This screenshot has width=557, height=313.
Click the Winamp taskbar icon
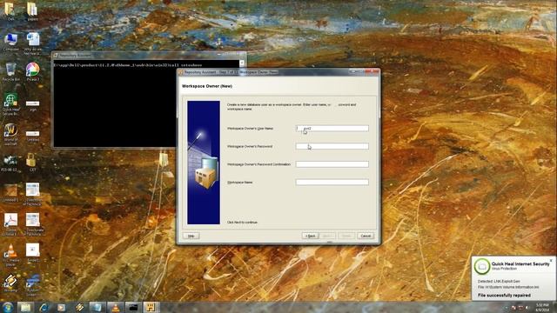pyautogui.click(x=79, y=307)
